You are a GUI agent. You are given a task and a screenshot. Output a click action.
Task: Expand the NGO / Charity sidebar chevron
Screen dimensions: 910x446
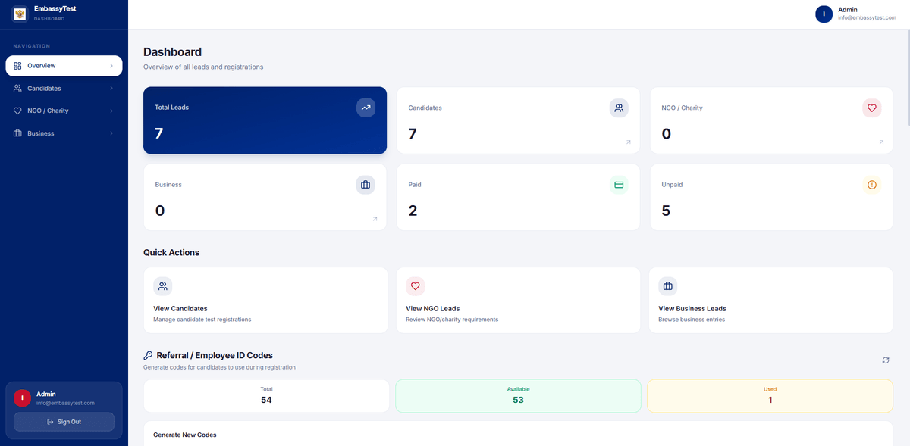pos(111,111)
